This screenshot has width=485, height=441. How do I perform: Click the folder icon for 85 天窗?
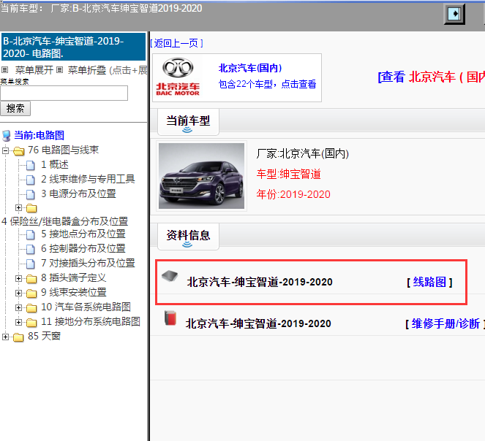tap(18, 337)
